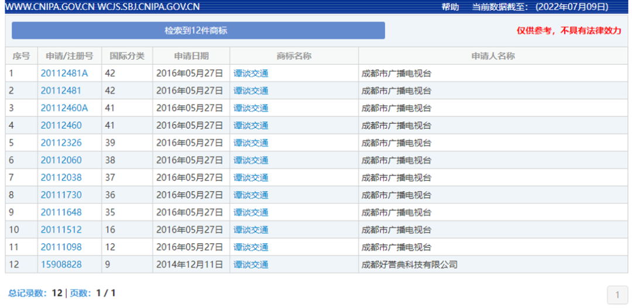
Task: Click the 国际分类 column header
Action: [127, 56]
